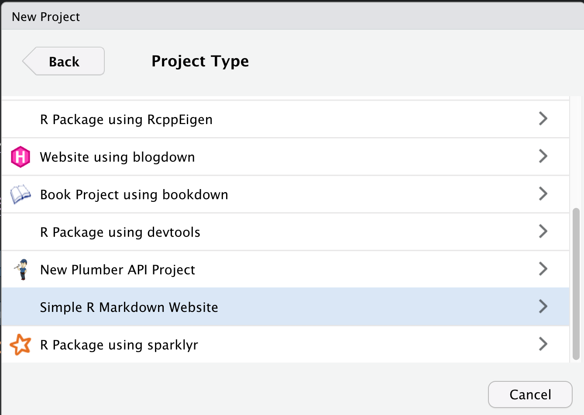Choose Website using blogdown project type

pos(117,157)
